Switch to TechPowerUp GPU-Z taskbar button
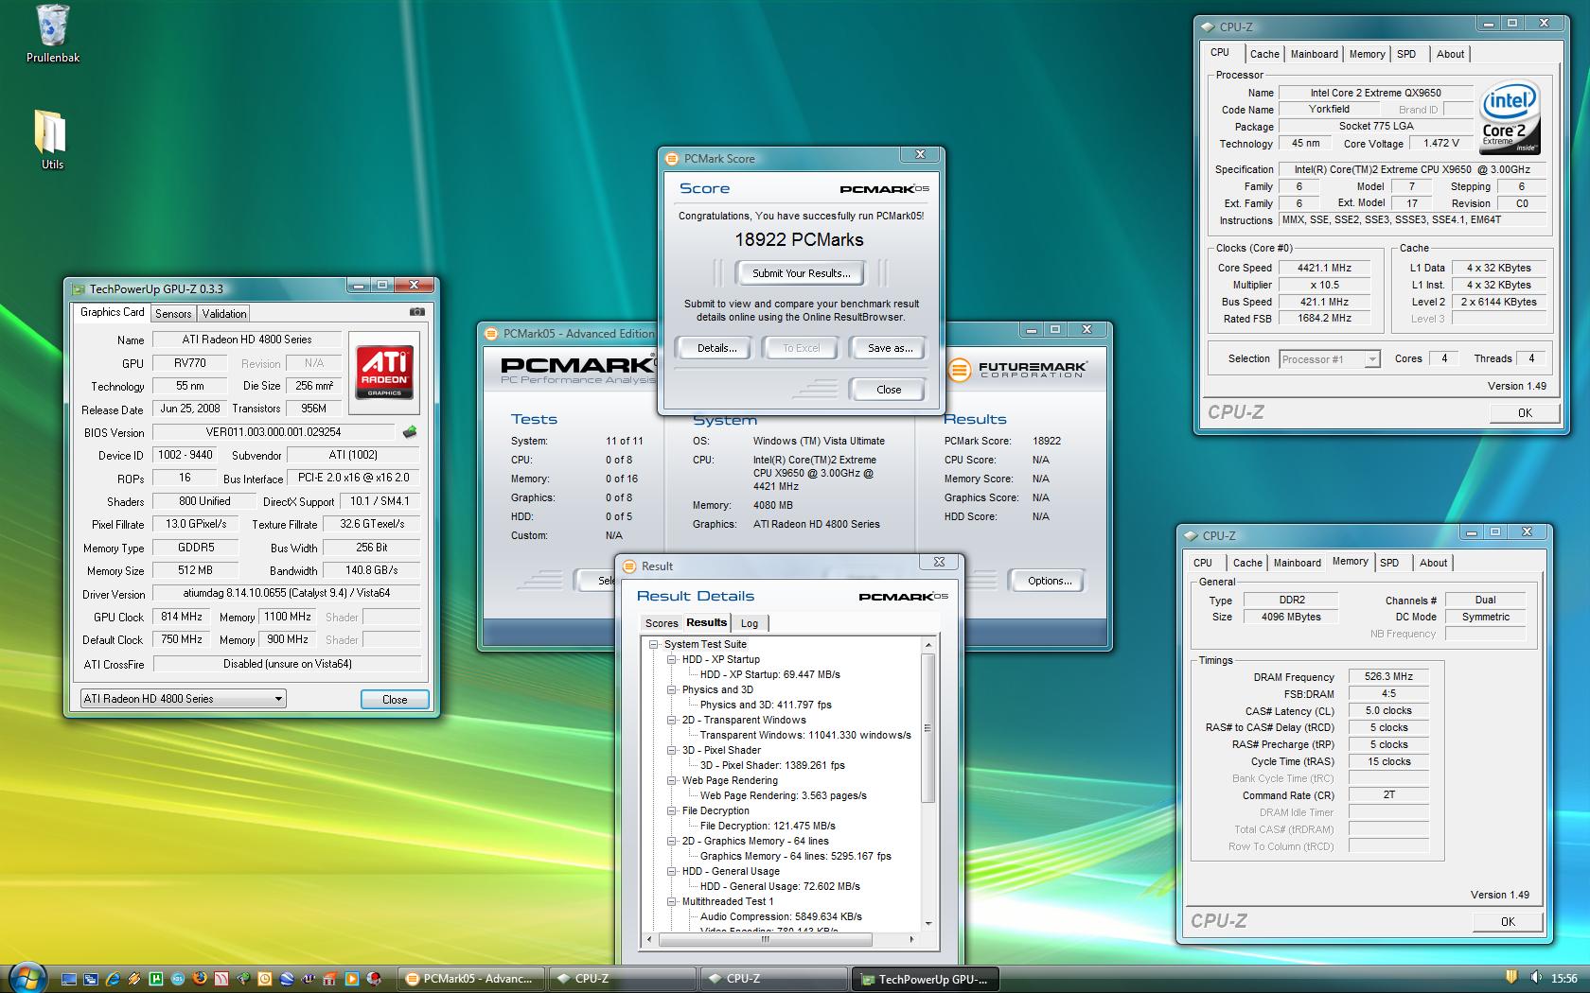Viewport: 1590px width, 993px height. pos(926,979)
